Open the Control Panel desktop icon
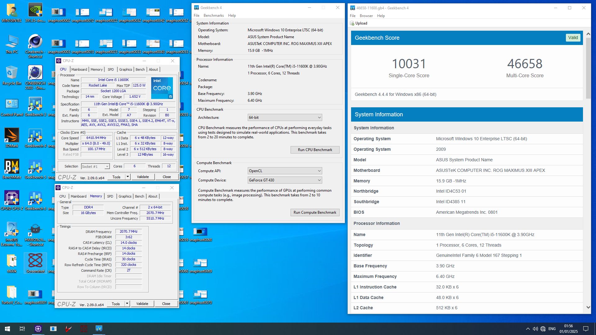 click(12, 107)
